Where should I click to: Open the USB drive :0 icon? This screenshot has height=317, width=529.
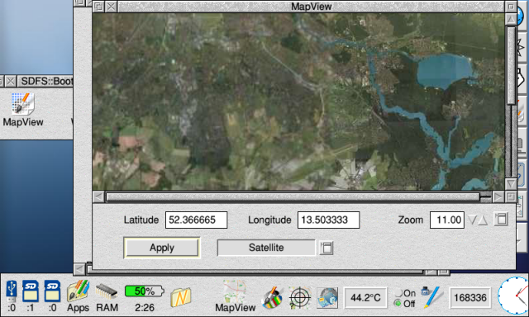tap(12, 296)
